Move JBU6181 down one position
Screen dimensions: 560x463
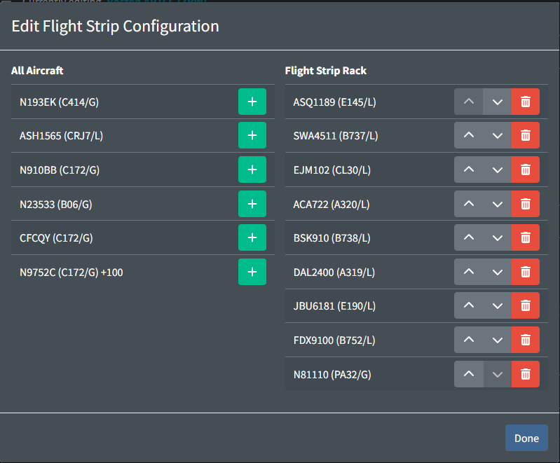coord(498,305)
